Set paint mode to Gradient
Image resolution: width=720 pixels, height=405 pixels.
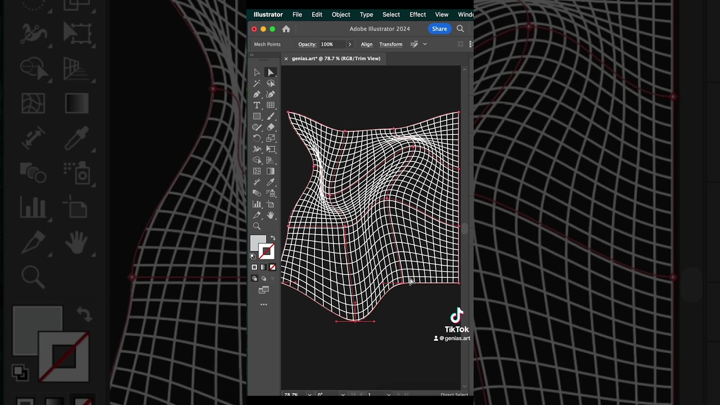pyautogui.click(x=263, y=267)
